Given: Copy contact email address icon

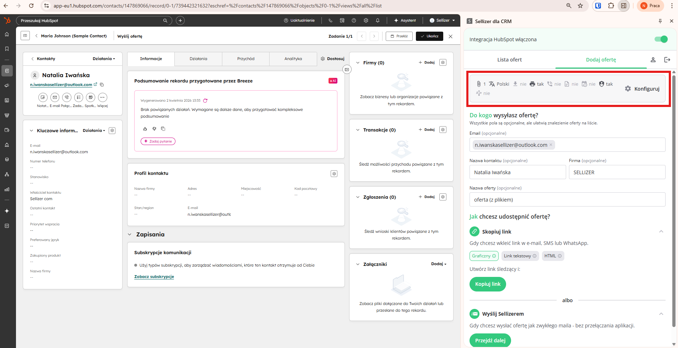Looking at the screenshot, I should tap(102, 85).
